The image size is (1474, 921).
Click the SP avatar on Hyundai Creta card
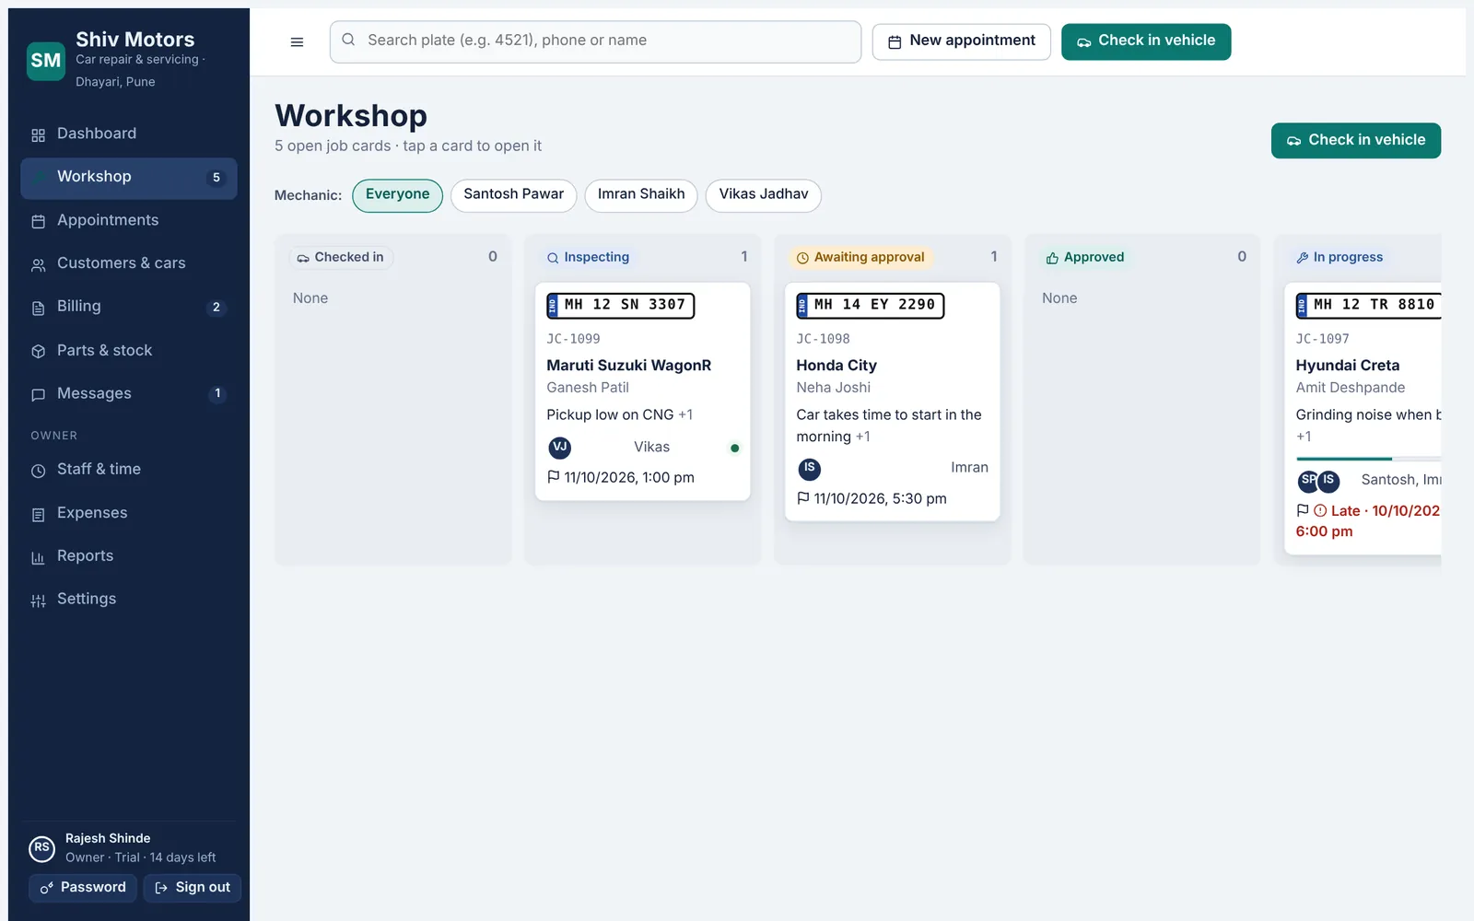coord(1307,481)
